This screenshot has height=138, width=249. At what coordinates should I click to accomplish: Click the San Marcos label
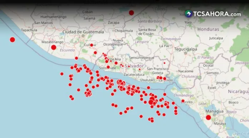[x=43, y=23]
